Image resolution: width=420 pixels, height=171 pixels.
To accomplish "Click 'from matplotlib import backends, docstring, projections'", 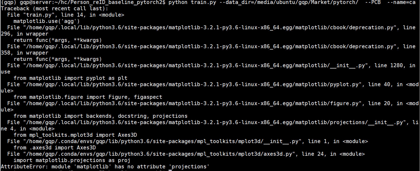I will click(101, 116).
